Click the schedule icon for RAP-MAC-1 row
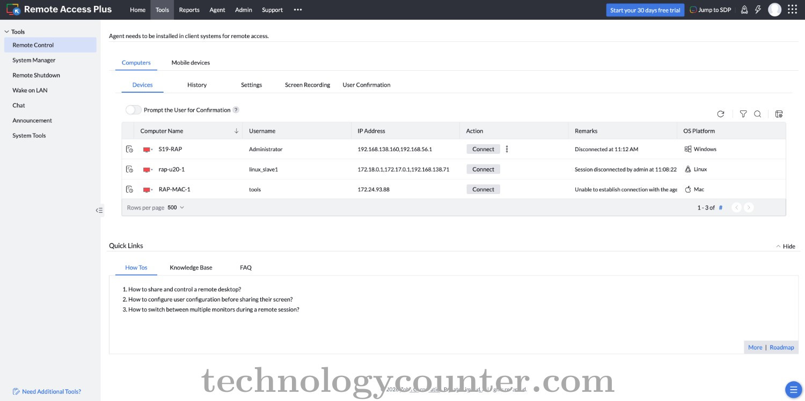This screenshot has height=401, width=805. [129, 189]
